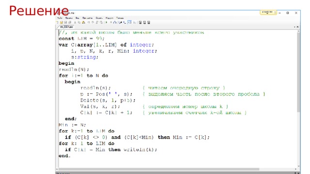Click the Stop program toolbar icon
The height and width of the screenshot is (174, 310).
coord(111,22)
